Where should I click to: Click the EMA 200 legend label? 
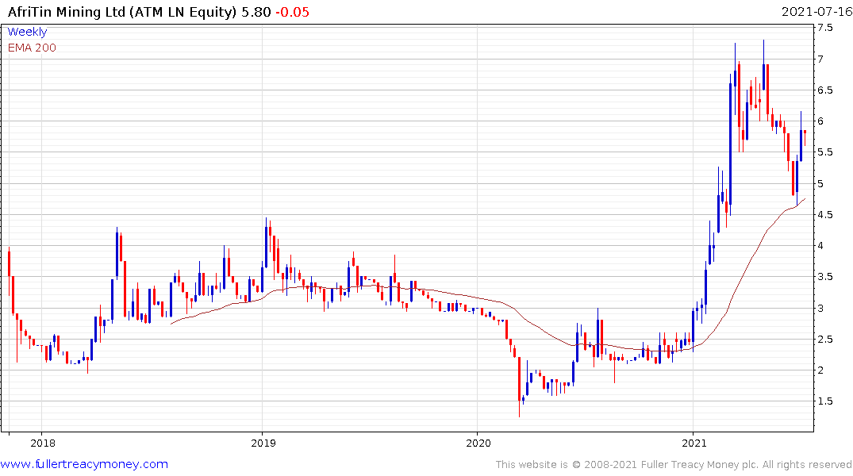pos(32,48)
